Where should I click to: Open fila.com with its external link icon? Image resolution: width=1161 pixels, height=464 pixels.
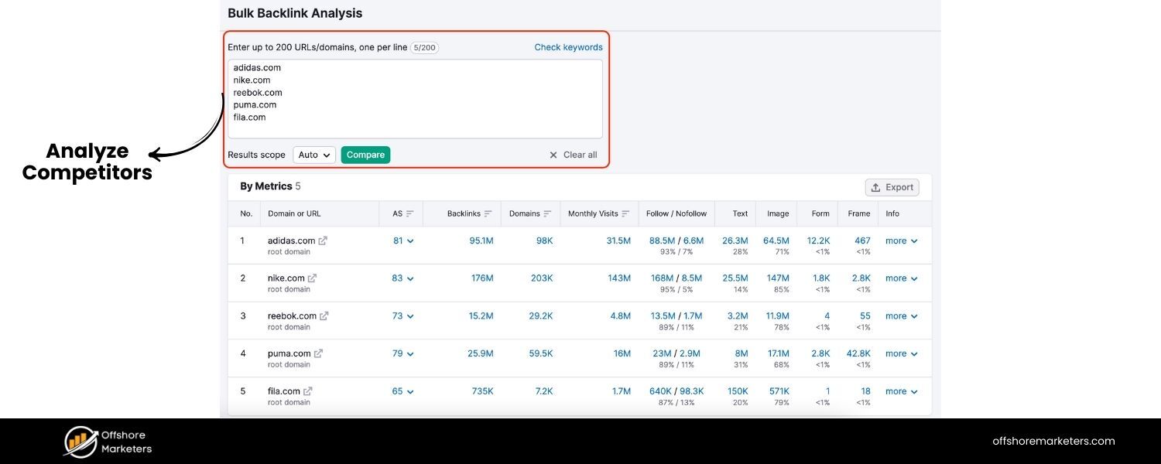pyautogui.click(x=310, y=391)
